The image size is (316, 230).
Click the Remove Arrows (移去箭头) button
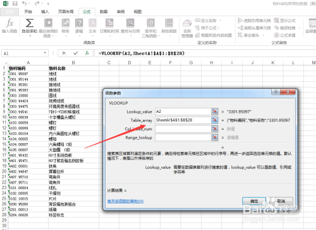pos(249,35)
